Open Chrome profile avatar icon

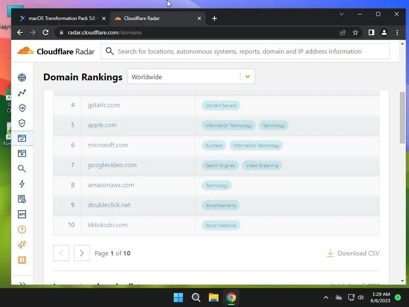[x=384, y=32]
